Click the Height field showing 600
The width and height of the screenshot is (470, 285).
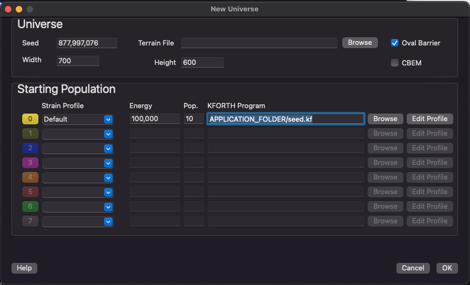tap(203, 62)
